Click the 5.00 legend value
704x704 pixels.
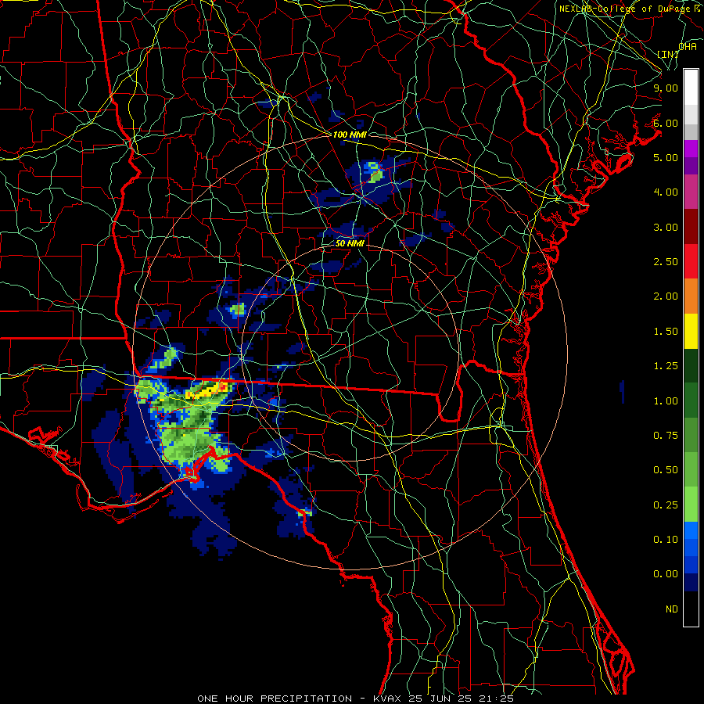pyautogui.click(x=666, y=157)
